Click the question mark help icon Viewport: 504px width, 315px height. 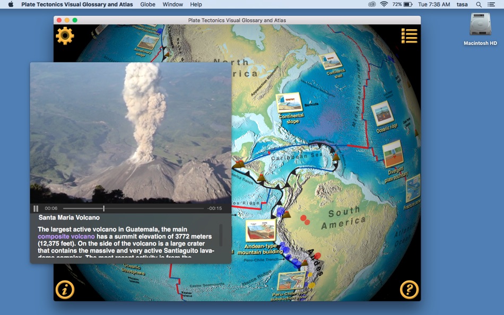click(x=409, y=290)
